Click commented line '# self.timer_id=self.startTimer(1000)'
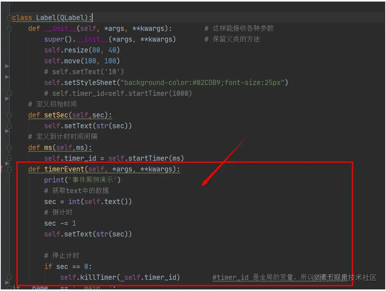Viewport: 386px width, 291px height. click(x=118, y=93)
